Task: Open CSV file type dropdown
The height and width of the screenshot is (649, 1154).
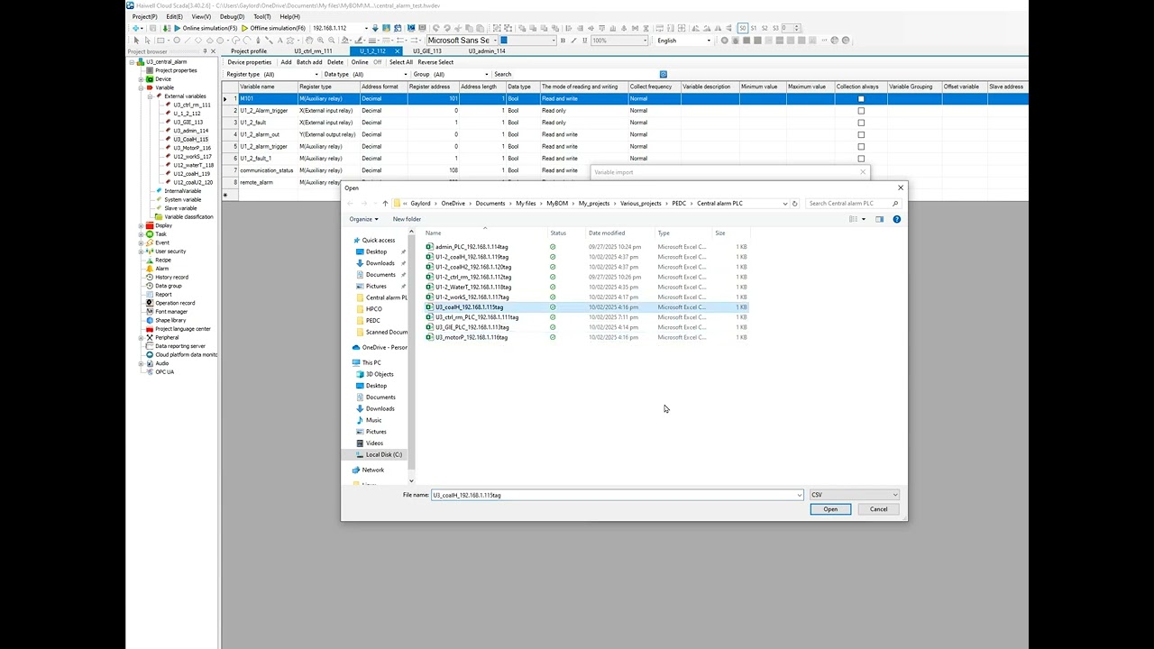Action: [854, 495]
